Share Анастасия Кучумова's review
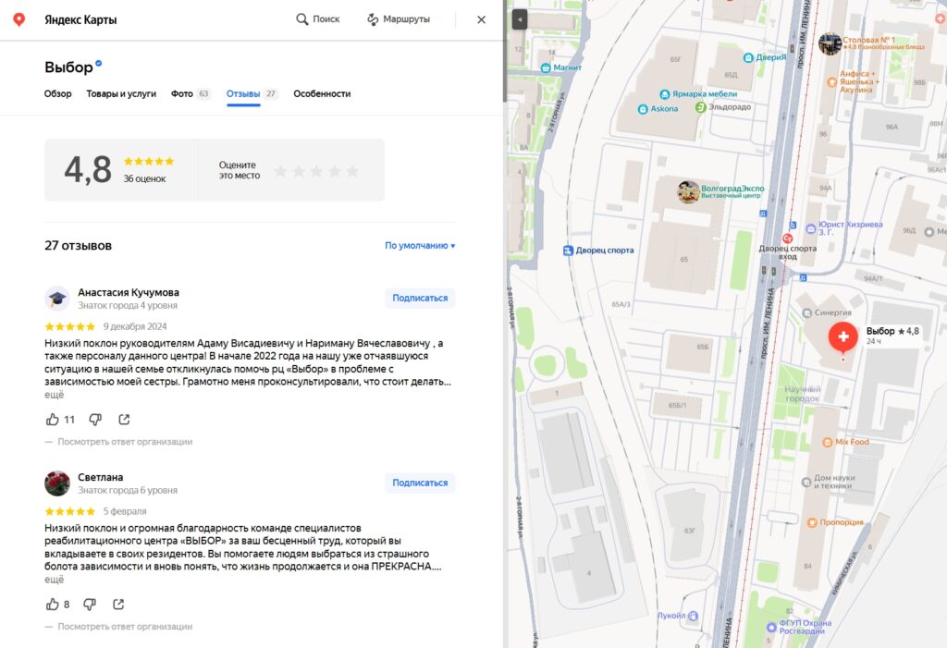This screenshot has width=947, height=648. (124, 419)
